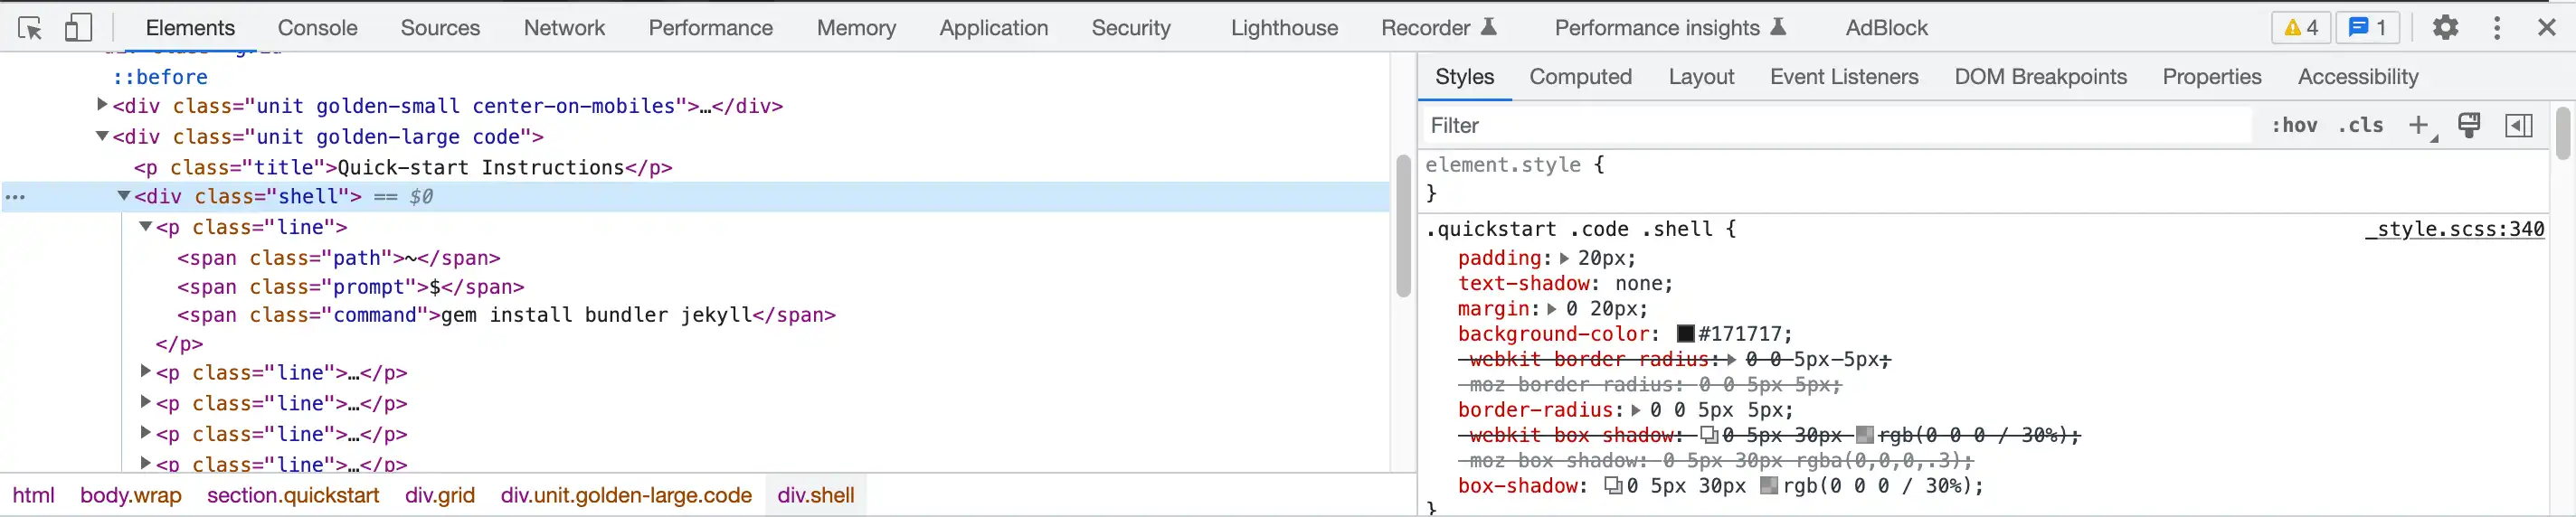Open the Computed styles tab

1580,77
